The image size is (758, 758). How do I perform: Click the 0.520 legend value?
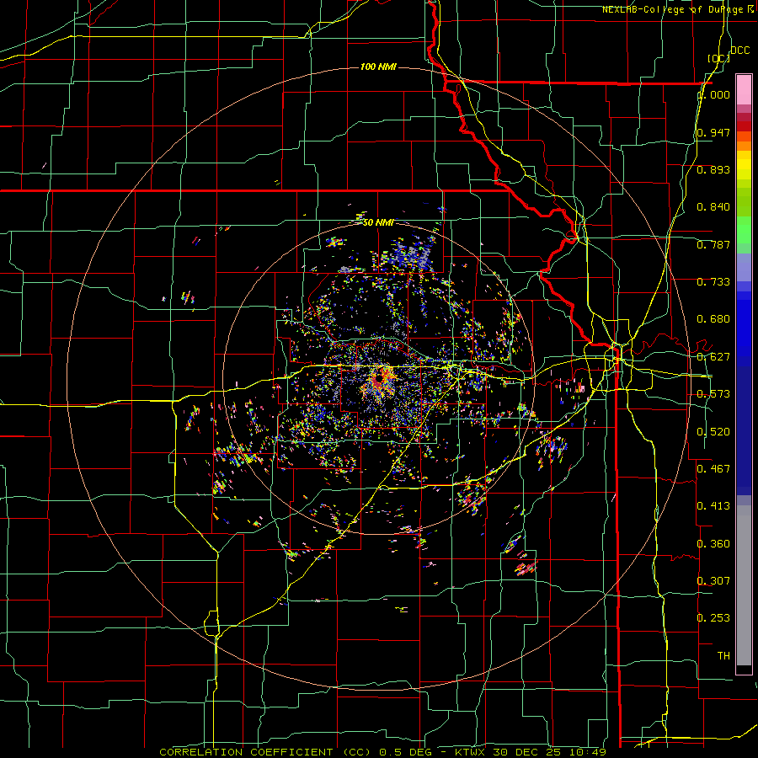pos(713,432)
